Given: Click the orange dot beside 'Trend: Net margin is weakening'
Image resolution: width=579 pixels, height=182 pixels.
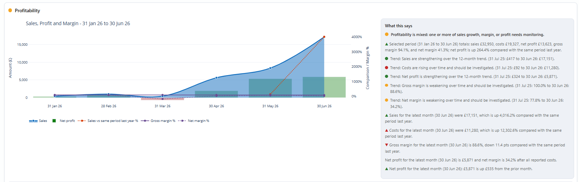Looking at the screenshot, I should pyautogui.click(x=387, y=100).
